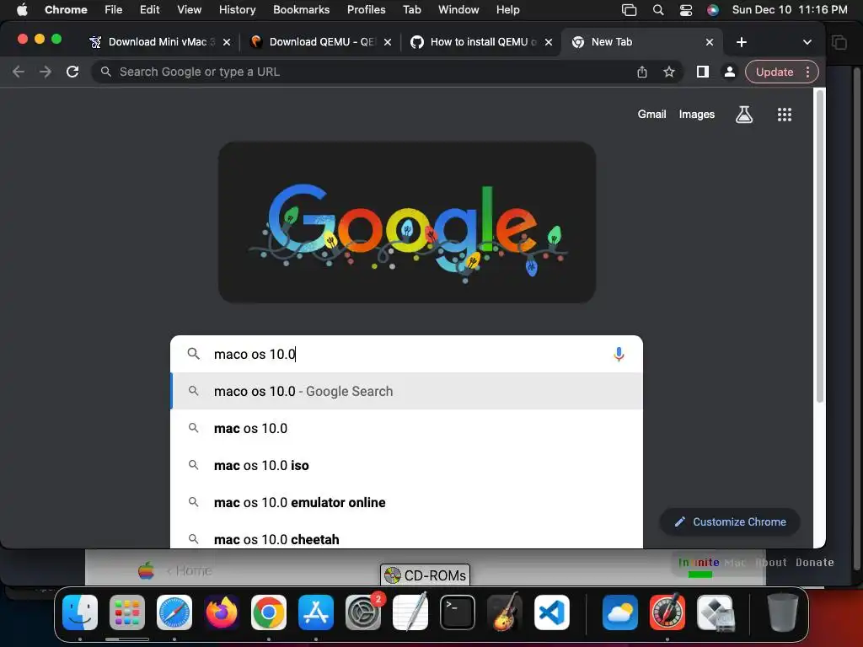Open the Window menu
Screen dimensions: 863x647
[458, 9]
